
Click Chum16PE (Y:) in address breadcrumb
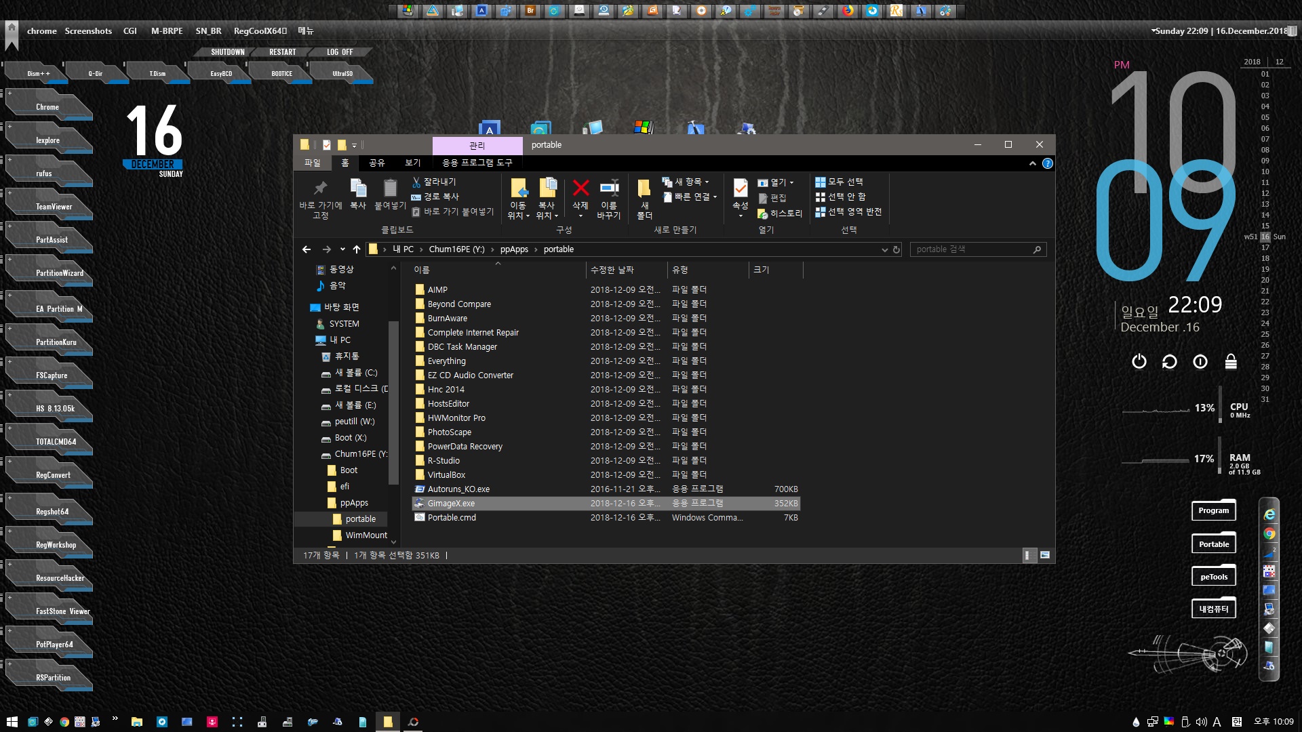pos(456,249)
